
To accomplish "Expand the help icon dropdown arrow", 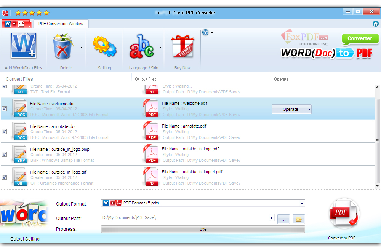I will (x=212, y=33).
